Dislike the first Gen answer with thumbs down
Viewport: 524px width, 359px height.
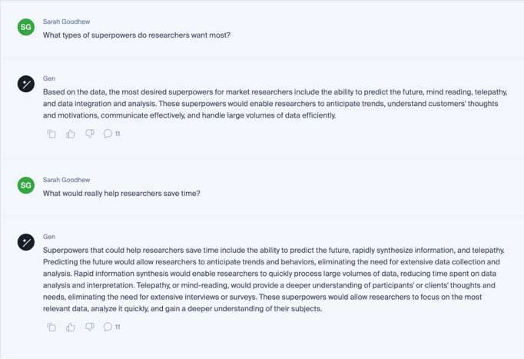coord(90,134)
